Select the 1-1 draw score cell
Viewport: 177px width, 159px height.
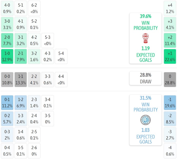(x=21, y=79)
